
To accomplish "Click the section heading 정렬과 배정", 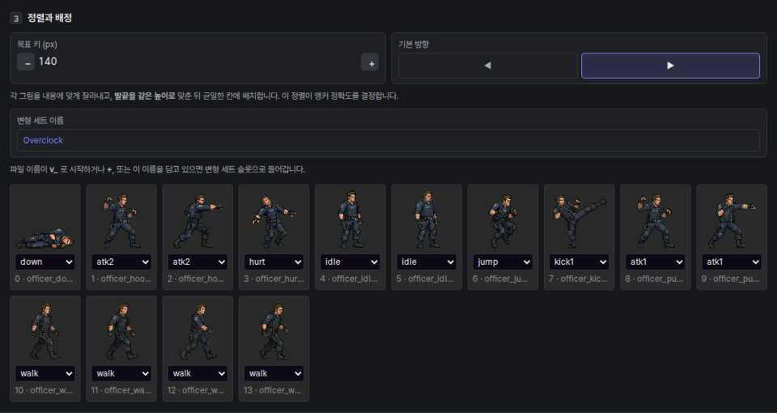I will coord(49,18).
